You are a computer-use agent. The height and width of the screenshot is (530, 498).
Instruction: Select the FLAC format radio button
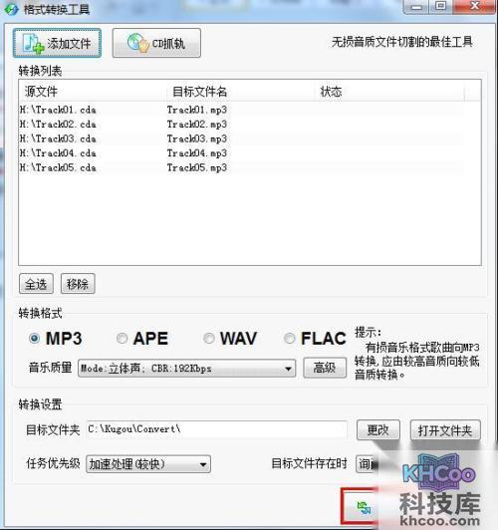pyautogui.click(x=289, y=338)
